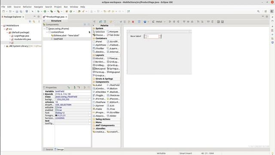Edit the Variable property value textField
Image resolution: width=275 pixels, height=155 pixels.
[73, 91]
